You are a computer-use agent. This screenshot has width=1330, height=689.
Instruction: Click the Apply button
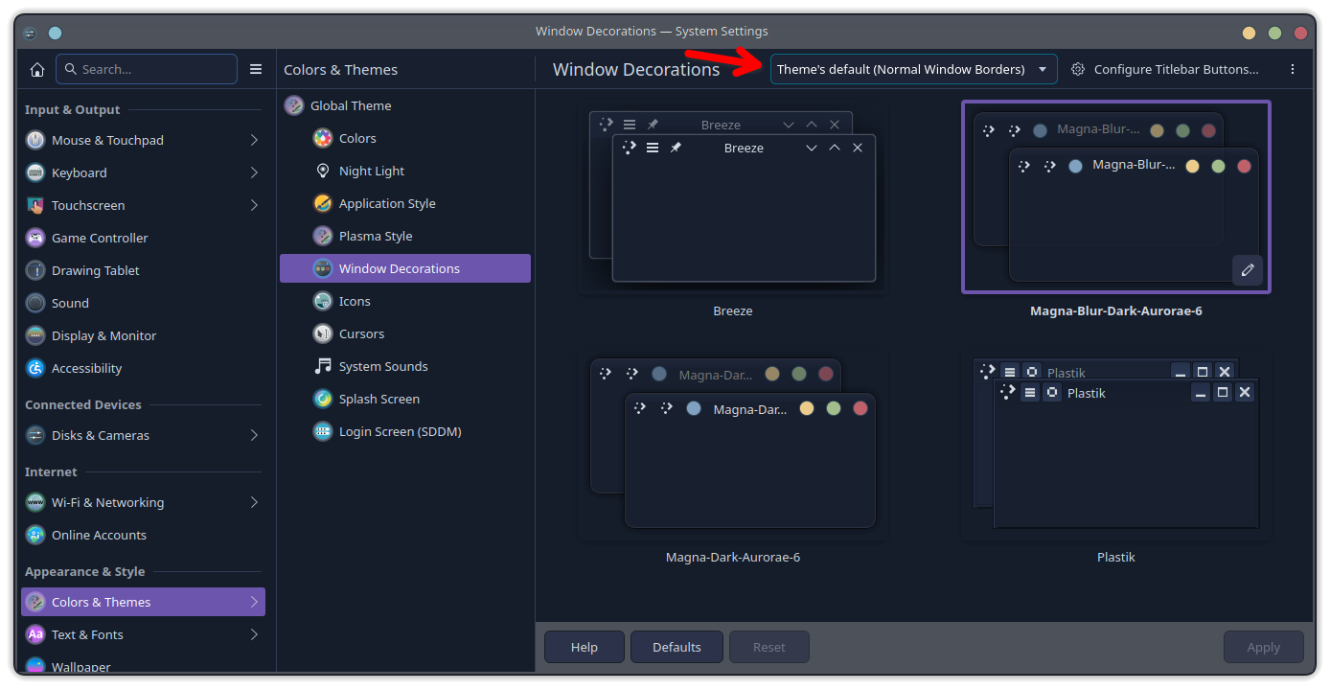(x=1264, y=647)
